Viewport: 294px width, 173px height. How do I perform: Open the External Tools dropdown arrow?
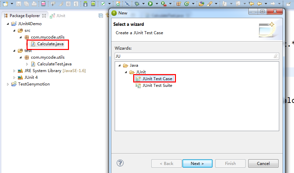pos(170,4)
